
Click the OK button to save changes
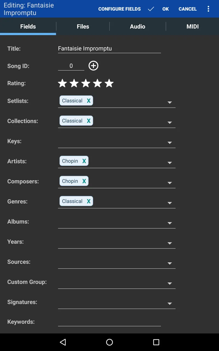click(165, 9)
